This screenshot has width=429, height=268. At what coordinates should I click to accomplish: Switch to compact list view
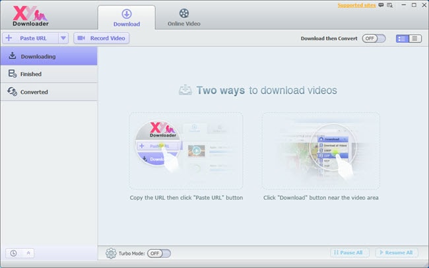click(414, 38)
